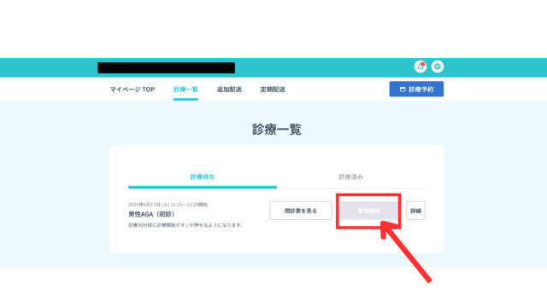This screenshot has height=307, width=547.
Task: Click the note about 診療30分前 below appointment
Action: [x=185, y=225]
